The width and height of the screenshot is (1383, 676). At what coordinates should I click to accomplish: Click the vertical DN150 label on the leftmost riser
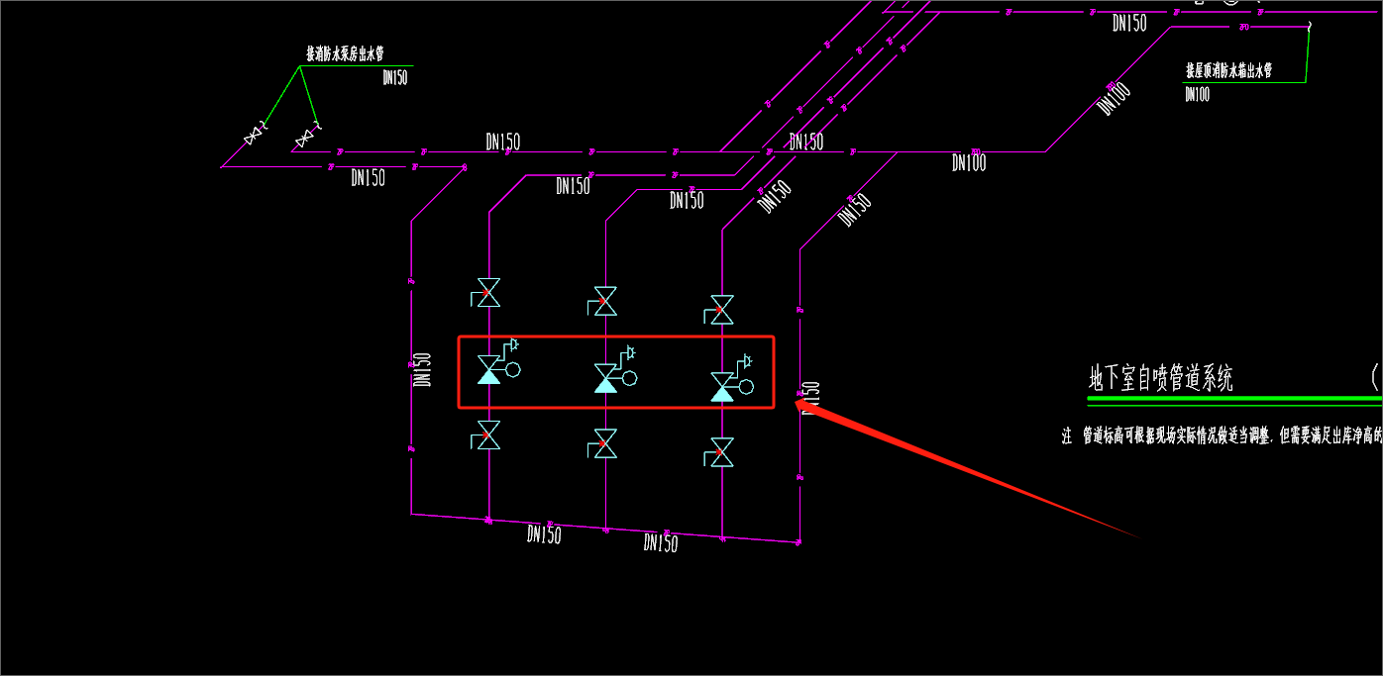tap(423, 369)
